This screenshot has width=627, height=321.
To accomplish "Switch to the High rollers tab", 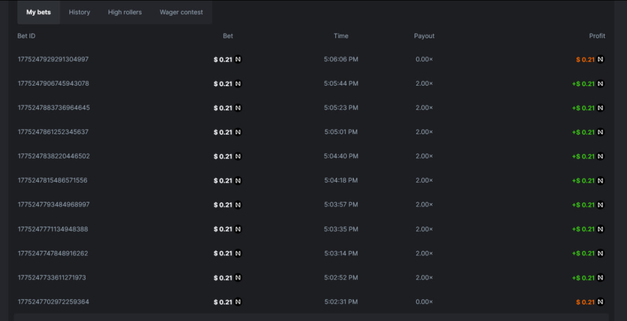I will click(125, 12).
